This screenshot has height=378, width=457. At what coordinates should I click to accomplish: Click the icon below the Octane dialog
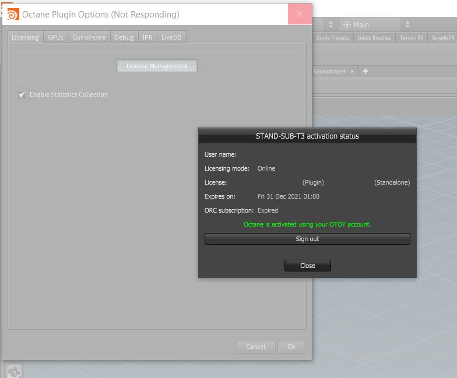14,372
